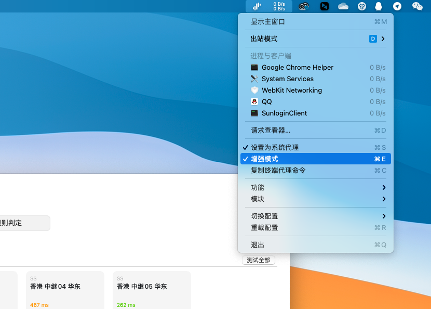Click the Surge network speed menu bar icon
This screenshot has height=309, width=431.
coord(268,6)
